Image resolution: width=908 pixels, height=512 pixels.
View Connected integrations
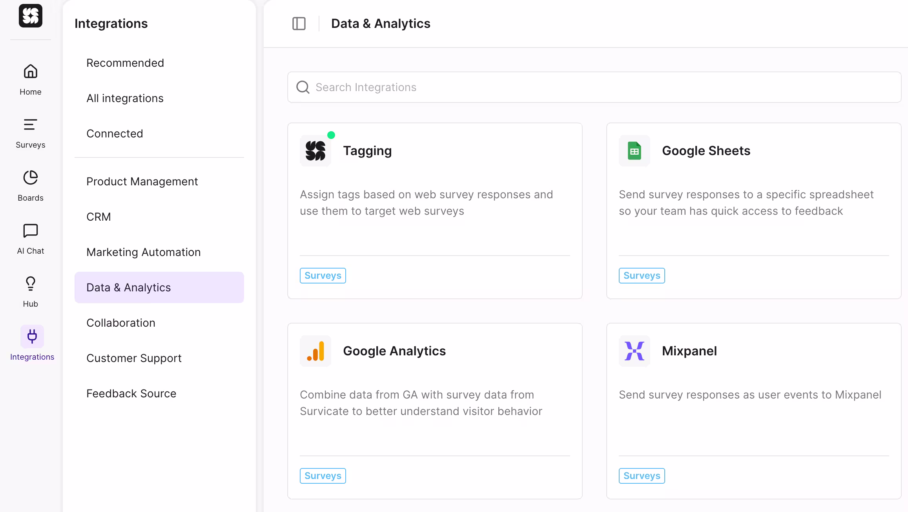point(115,133)
